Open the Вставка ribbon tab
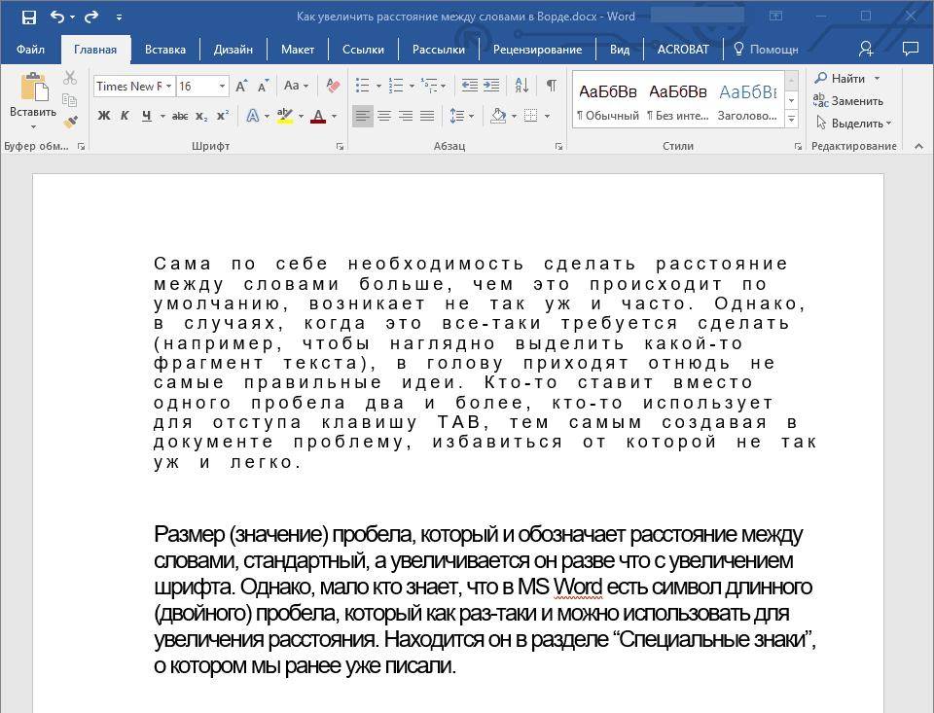This screenshot has height=713, width=934. [x=165, y=49]
